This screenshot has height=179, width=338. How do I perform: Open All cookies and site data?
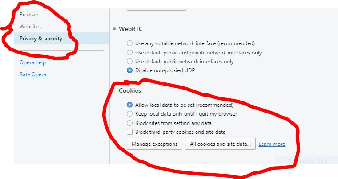pos(220,144)
